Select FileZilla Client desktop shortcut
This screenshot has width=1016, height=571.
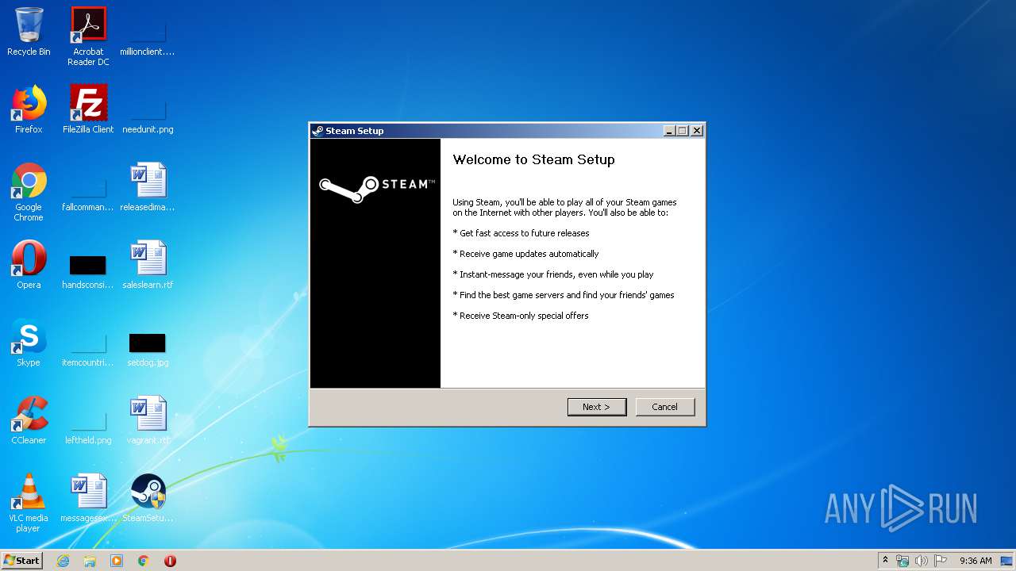88,109
